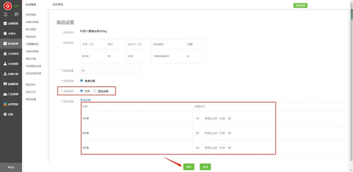Screen dimensions: 353x172
Task: Click tier 3 discount field showing 8.50
Action: [223, 148]
